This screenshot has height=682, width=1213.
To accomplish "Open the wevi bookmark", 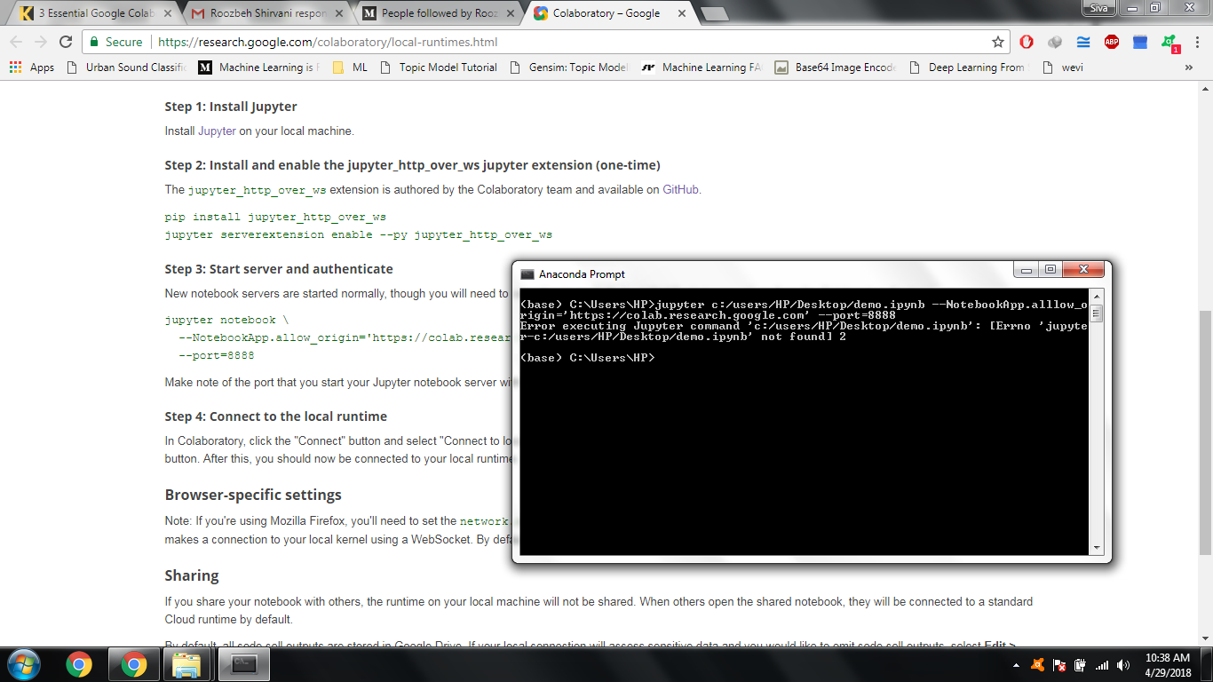I will coord(1062,67).
